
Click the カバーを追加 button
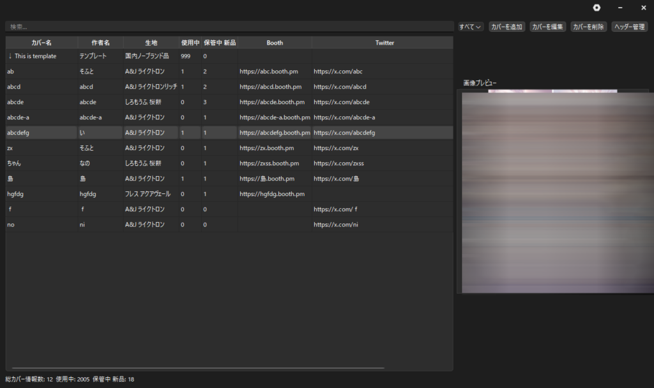pos(506,27)
